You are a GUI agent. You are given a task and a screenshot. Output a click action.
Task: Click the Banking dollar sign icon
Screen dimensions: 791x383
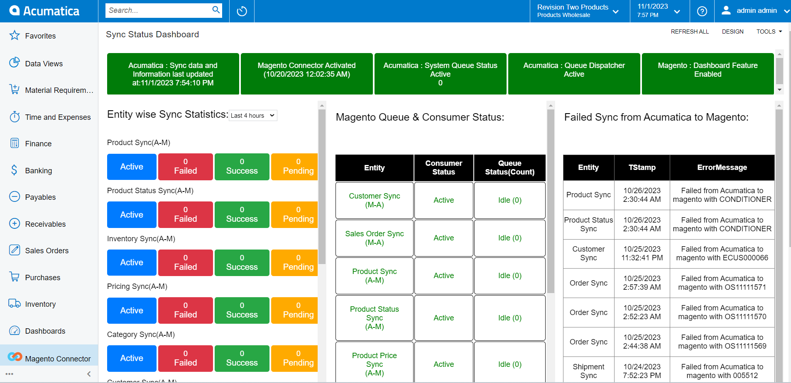14,170
